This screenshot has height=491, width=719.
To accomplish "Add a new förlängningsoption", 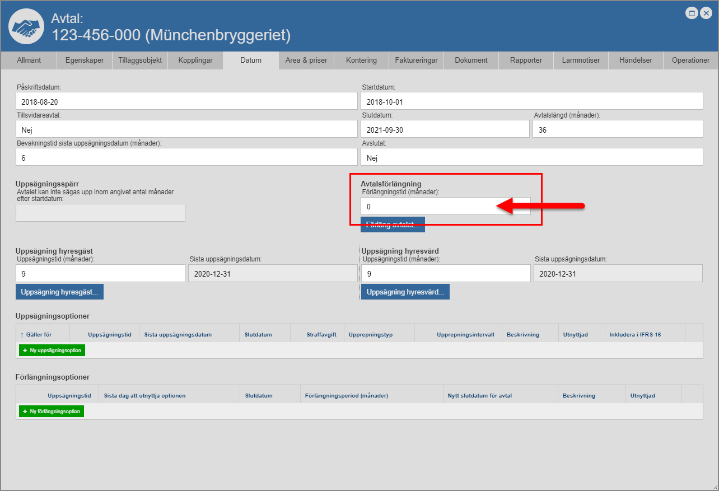I will [x=52, y=411].
